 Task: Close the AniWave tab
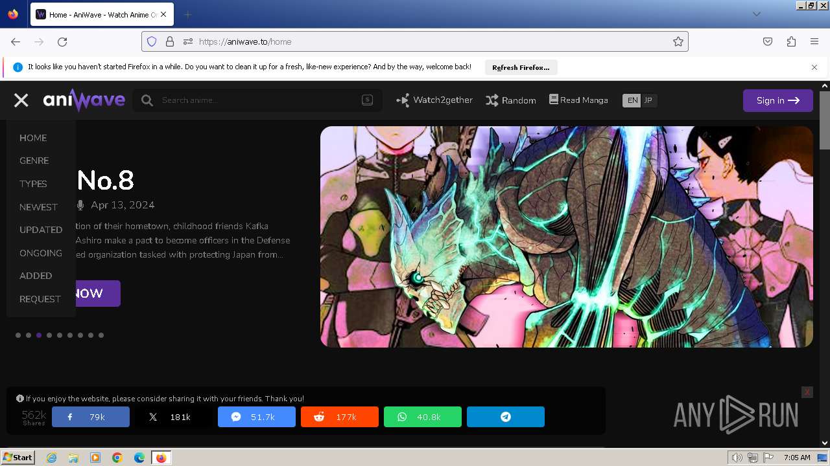[163, 14]
